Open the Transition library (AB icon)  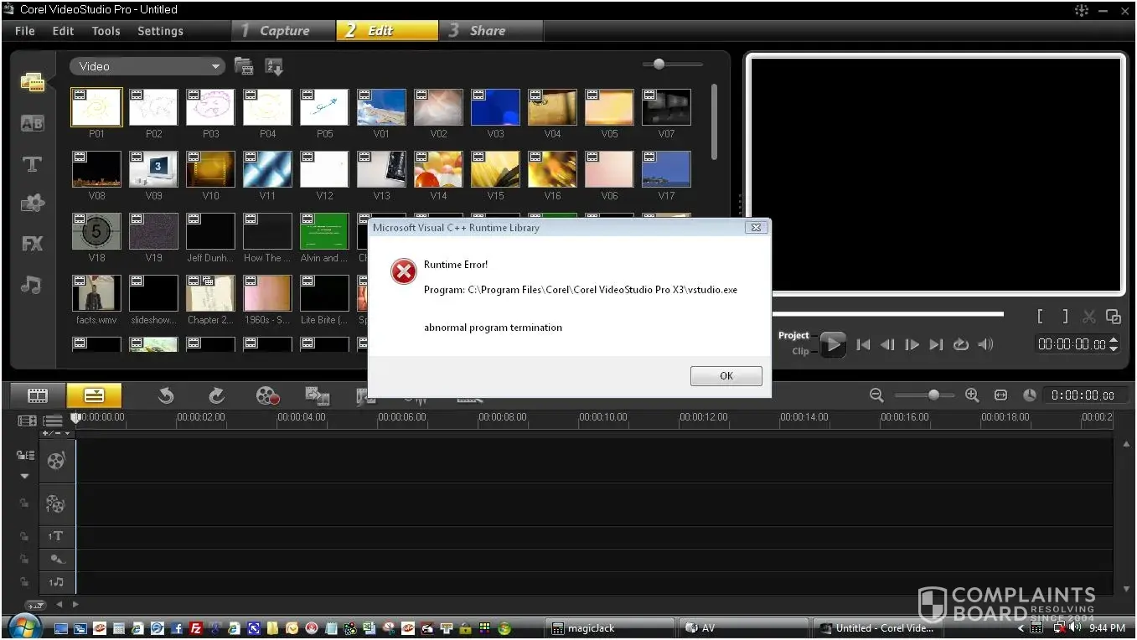point(32,124)
